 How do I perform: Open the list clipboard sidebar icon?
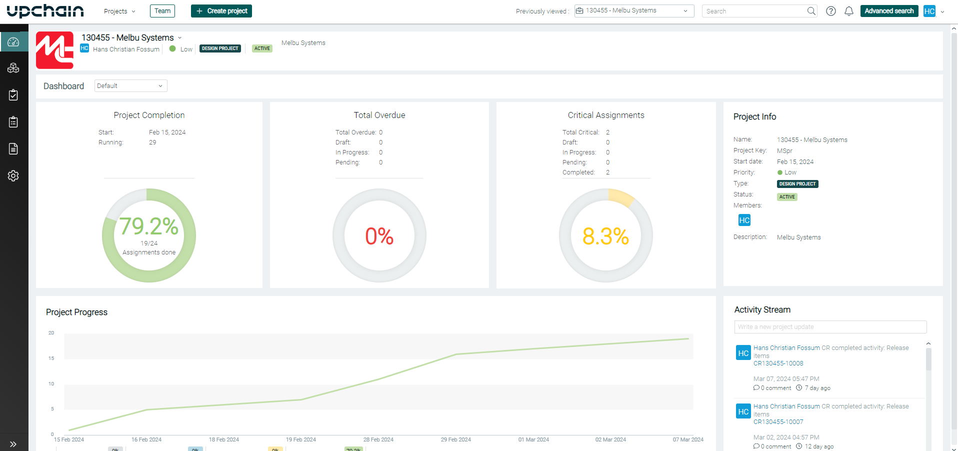click(x=13, y=122)
